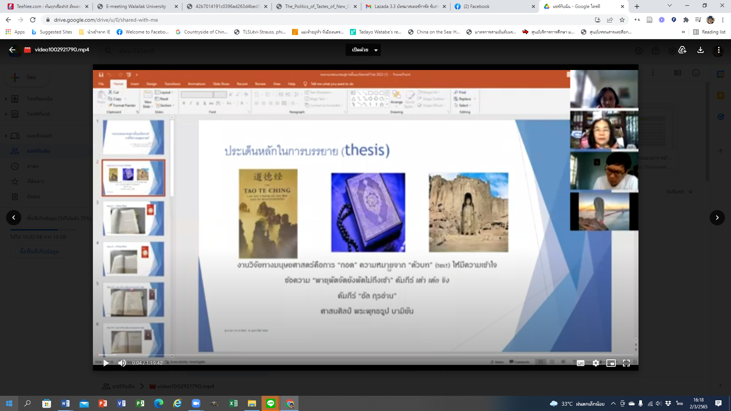
Task: Open LINE app from taskbar
Action: (x=271, y=403)
